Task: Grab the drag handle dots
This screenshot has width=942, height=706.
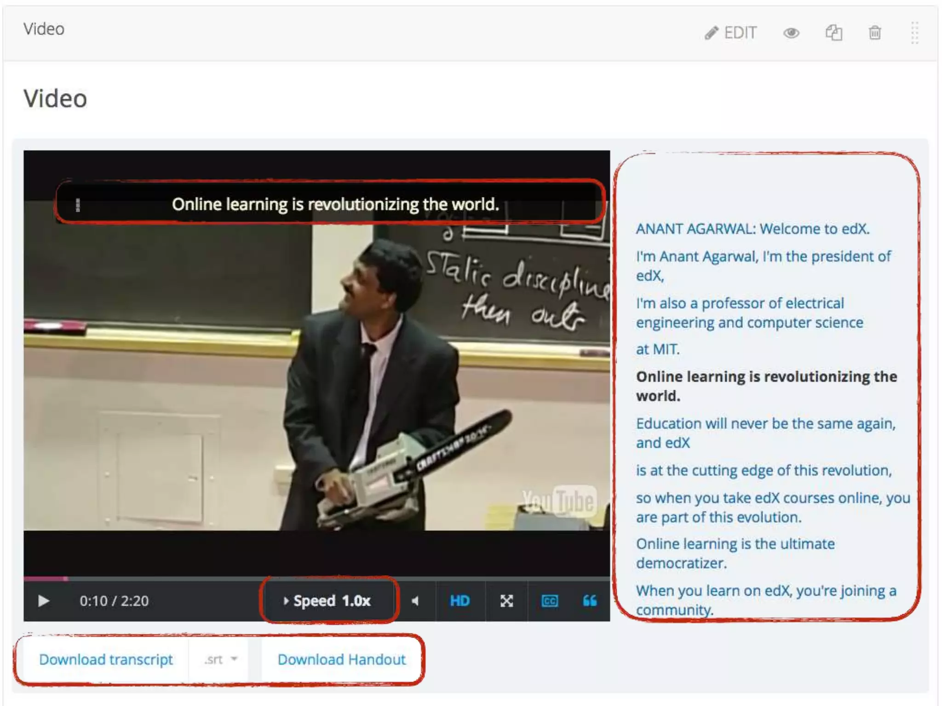Action: (x=914, y=33)
